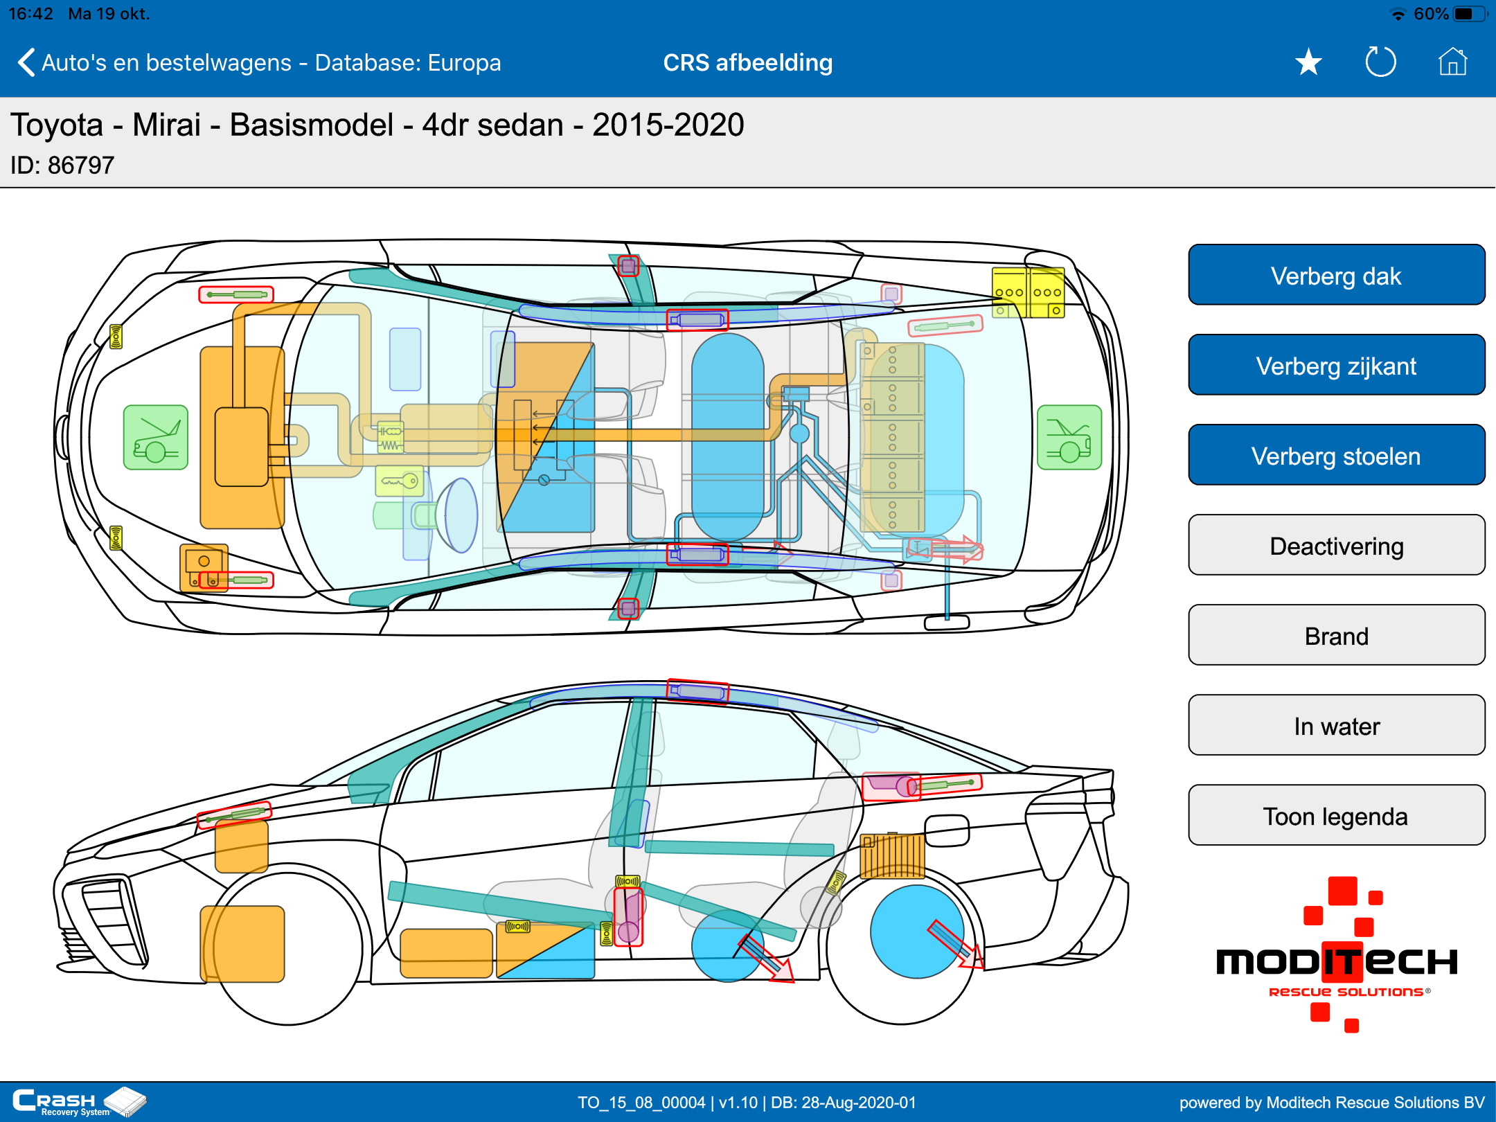Refresh the CRS image

[x=1380, y=62]
